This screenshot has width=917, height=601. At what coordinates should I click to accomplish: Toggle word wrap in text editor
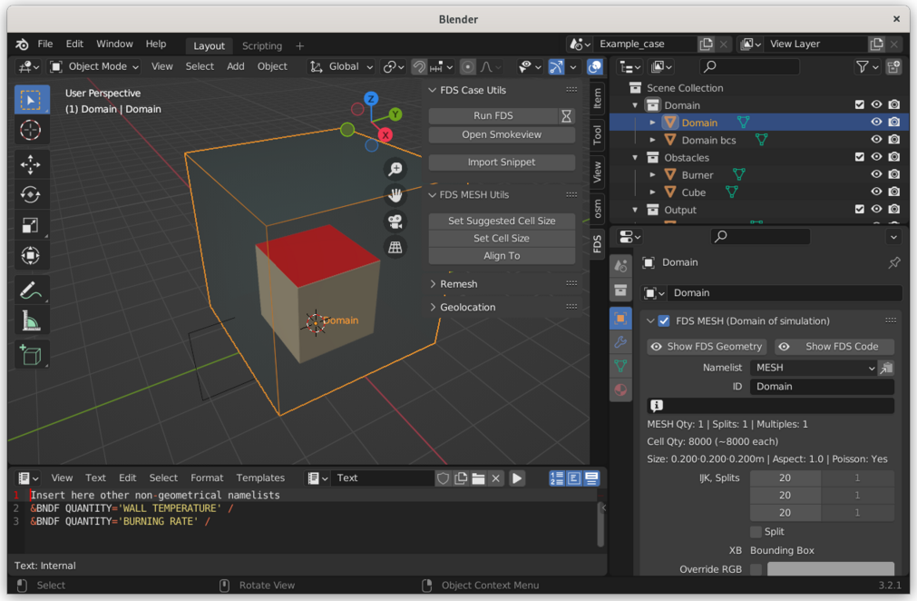coord(574,478)
